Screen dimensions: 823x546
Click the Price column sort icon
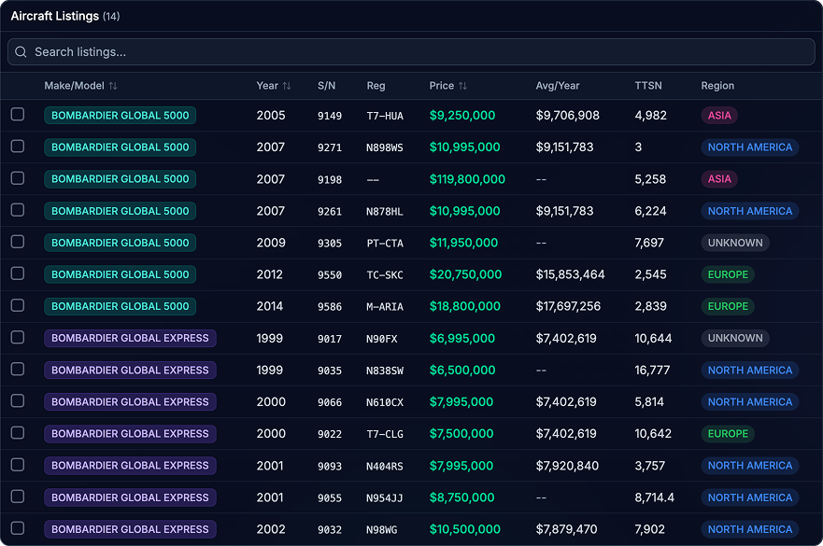click(x=462, y=86)
